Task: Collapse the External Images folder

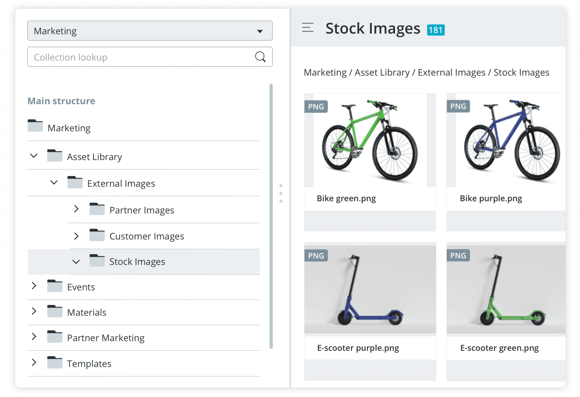Action: pos(54,182)
